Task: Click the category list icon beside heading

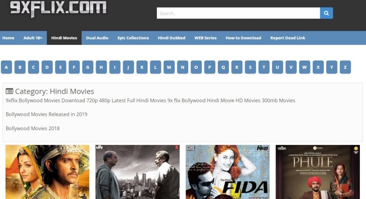Action: point(9,91)
